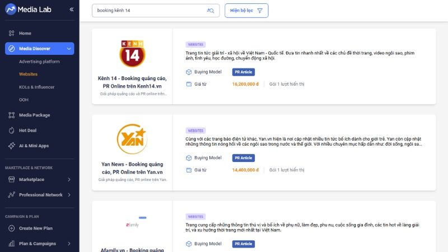Image resolution: width=448 pixels, height=252 pixels.
Task: Collapse the sidebar with double-chevron icon
Action: click(x=72, y=10)
